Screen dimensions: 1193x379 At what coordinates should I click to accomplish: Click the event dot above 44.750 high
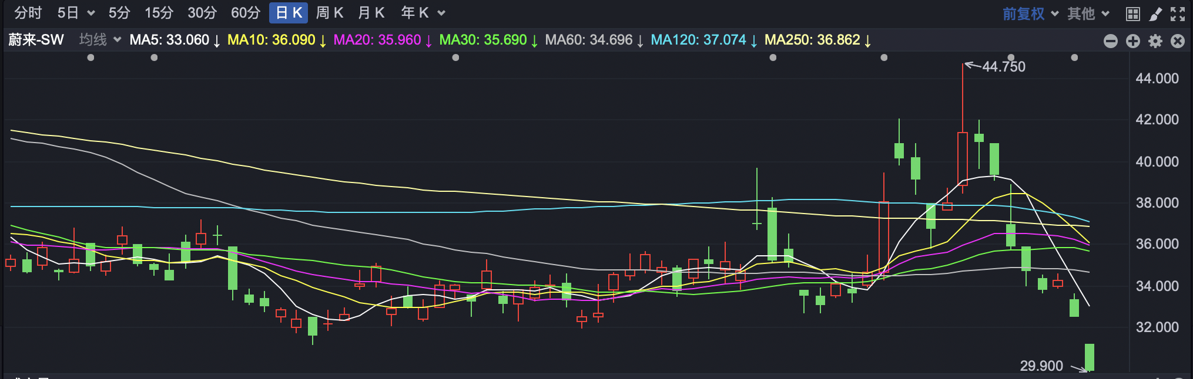(1011, 57)
